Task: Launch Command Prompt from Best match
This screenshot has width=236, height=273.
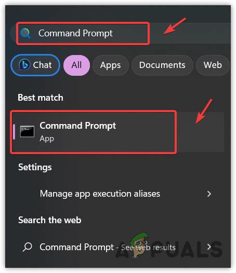Action: tap(118, 132)
